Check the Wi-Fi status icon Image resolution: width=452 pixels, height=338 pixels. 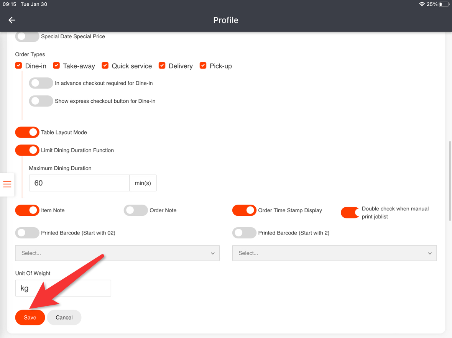pos(422,4)
